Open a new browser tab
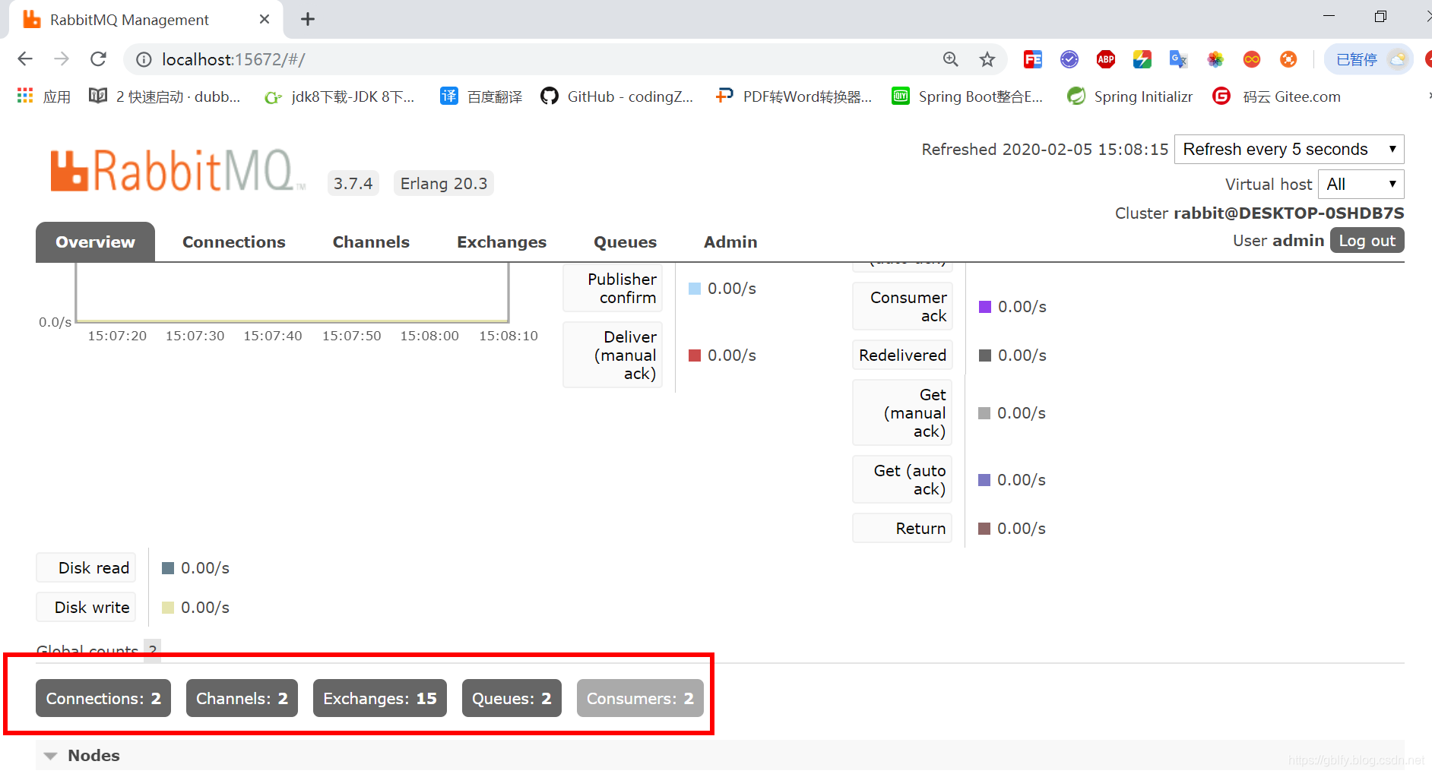 [308, 19]
